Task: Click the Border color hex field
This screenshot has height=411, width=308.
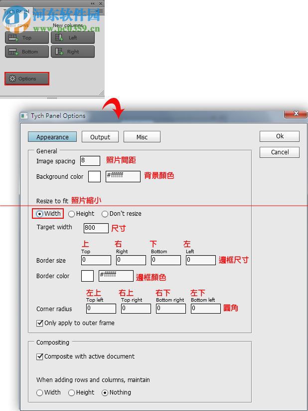Action: (116, 276)
